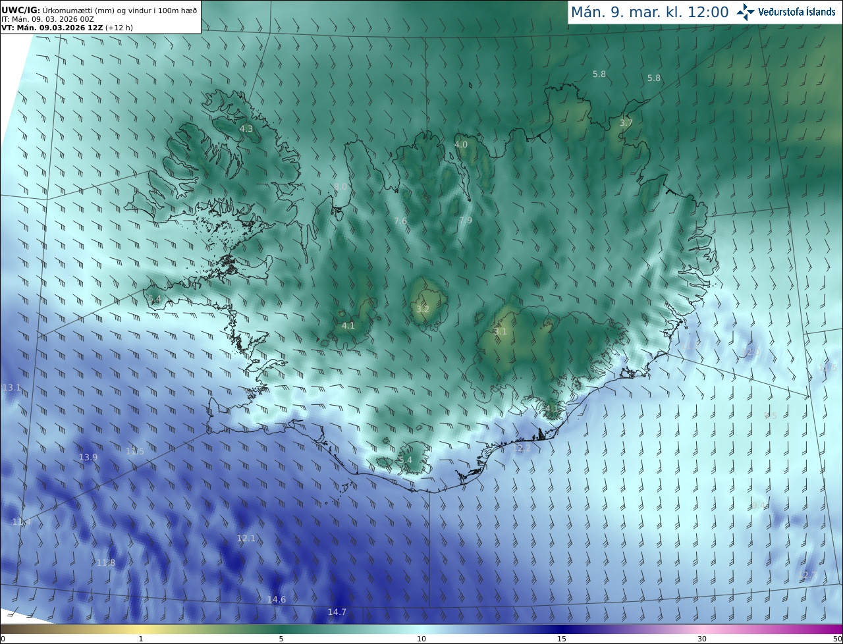Click the Veðurstofa Íslands logo text
The image size is (843, 644).
(797, 12)
